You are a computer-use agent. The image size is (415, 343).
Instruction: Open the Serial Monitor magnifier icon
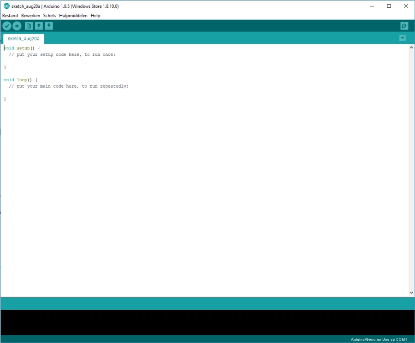[x=404, y=26]
